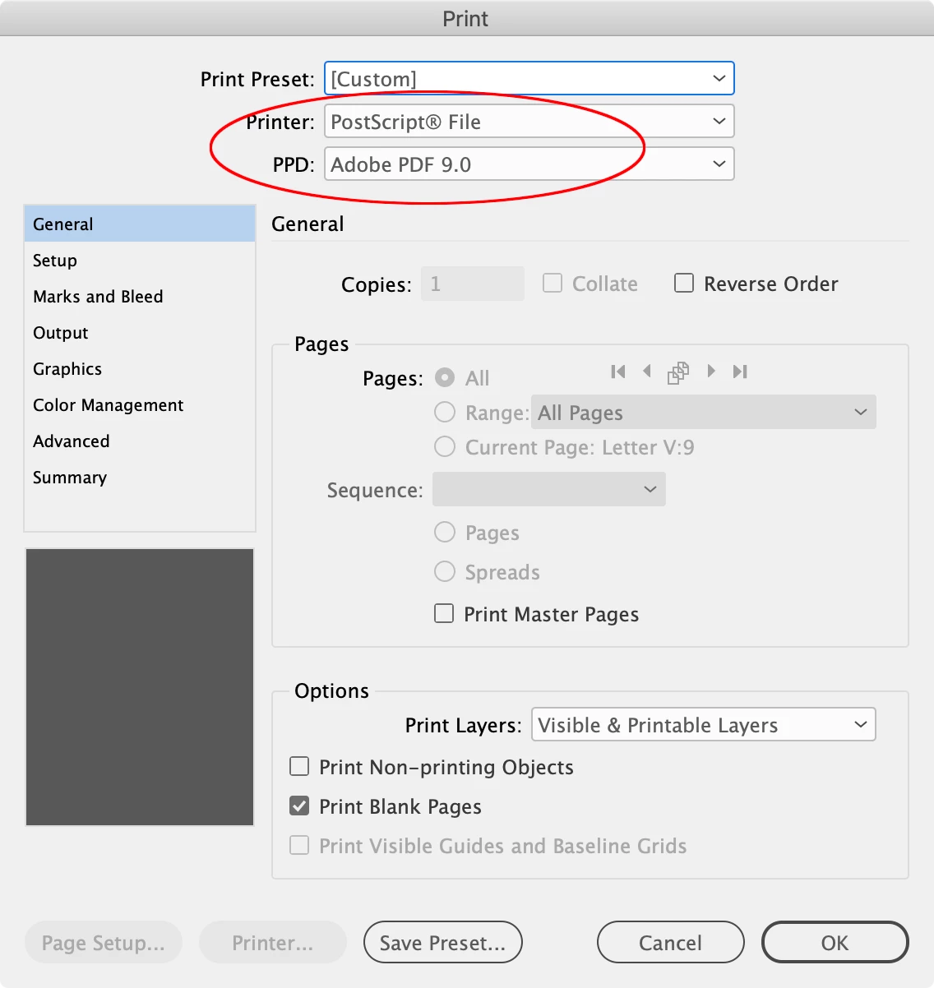This screenshot has height=988, width=934.
Task: Select the Spreads radio button
Action: [x=445, y=571]
